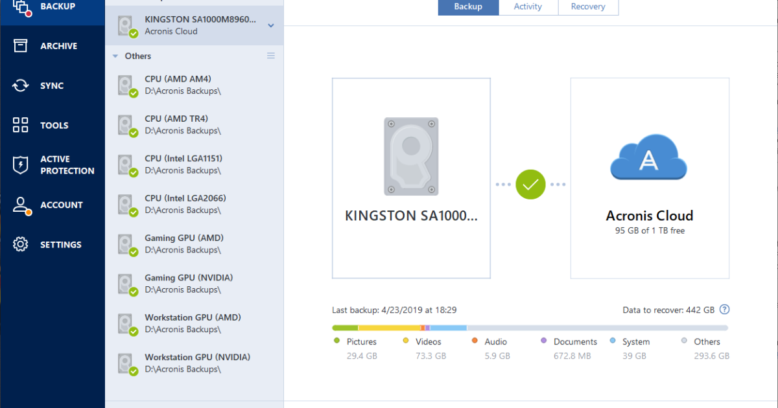Click the Acronis Cloud destination icon
Viewport: 778px width, 408px height.
coord(648,157)
